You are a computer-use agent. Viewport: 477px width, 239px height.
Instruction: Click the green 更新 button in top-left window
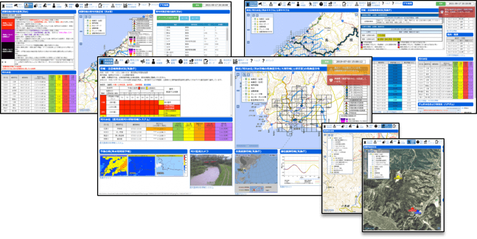197,5
